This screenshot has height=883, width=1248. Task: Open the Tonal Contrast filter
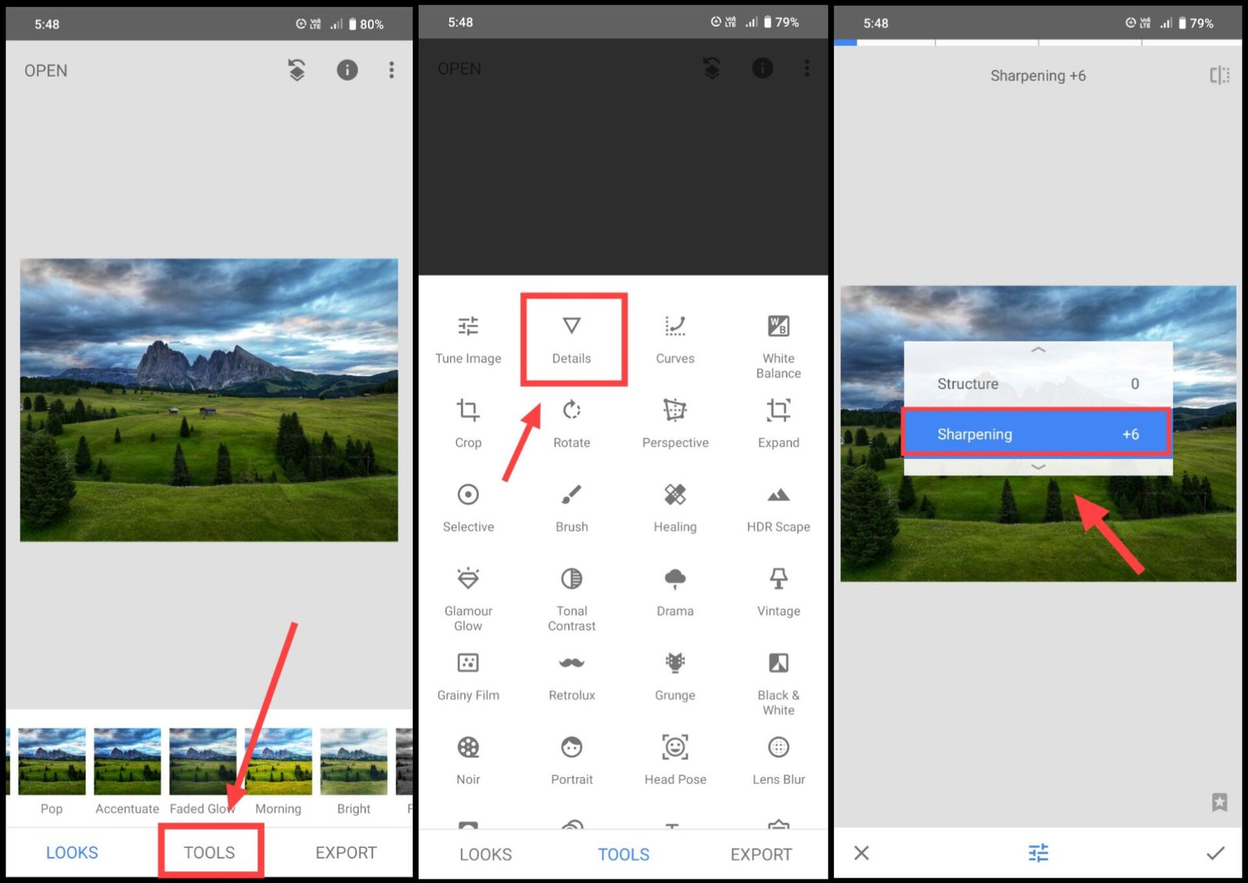pos(572,599)
